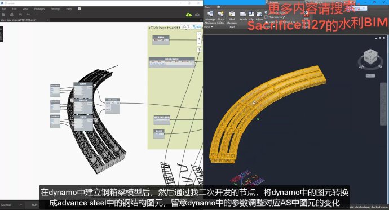Click the New file icon in Dynamo toolbar
The image size is (389, 210).
(3, 15)
